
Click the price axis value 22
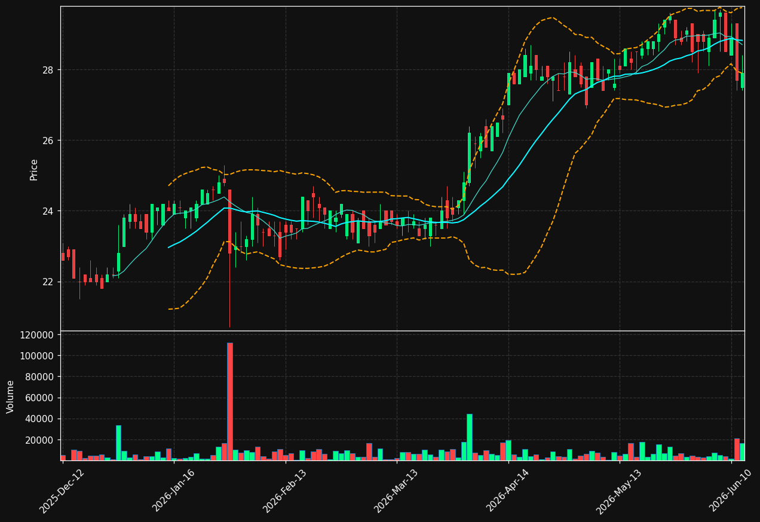point(47,282)
